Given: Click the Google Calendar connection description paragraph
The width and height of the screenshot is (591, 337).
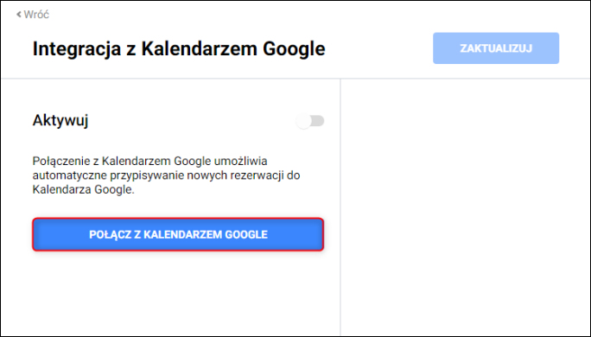Looking at the screenshot, I should click(166, 175).
